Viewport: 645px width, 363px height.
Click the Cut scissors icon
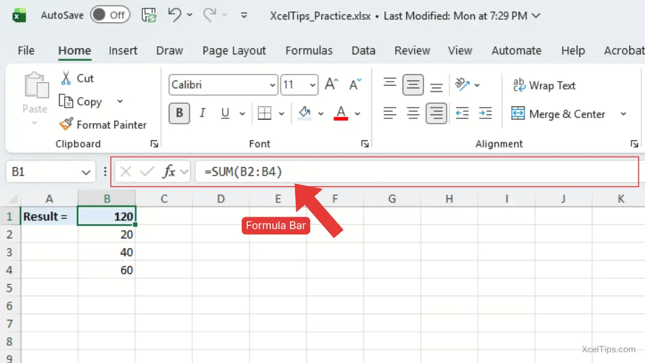click(x=66, y=79)
